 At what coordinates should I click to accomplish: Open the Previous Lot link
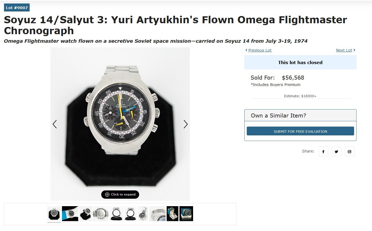point(260,50)
